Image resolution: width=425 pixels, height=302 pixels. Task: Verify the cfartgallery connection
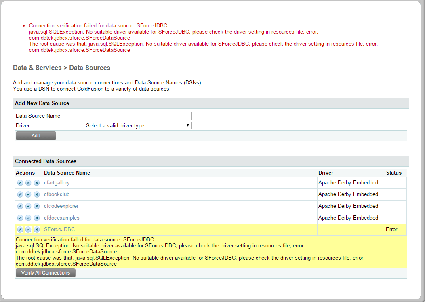pyautogui.click(x=28, y=183)
